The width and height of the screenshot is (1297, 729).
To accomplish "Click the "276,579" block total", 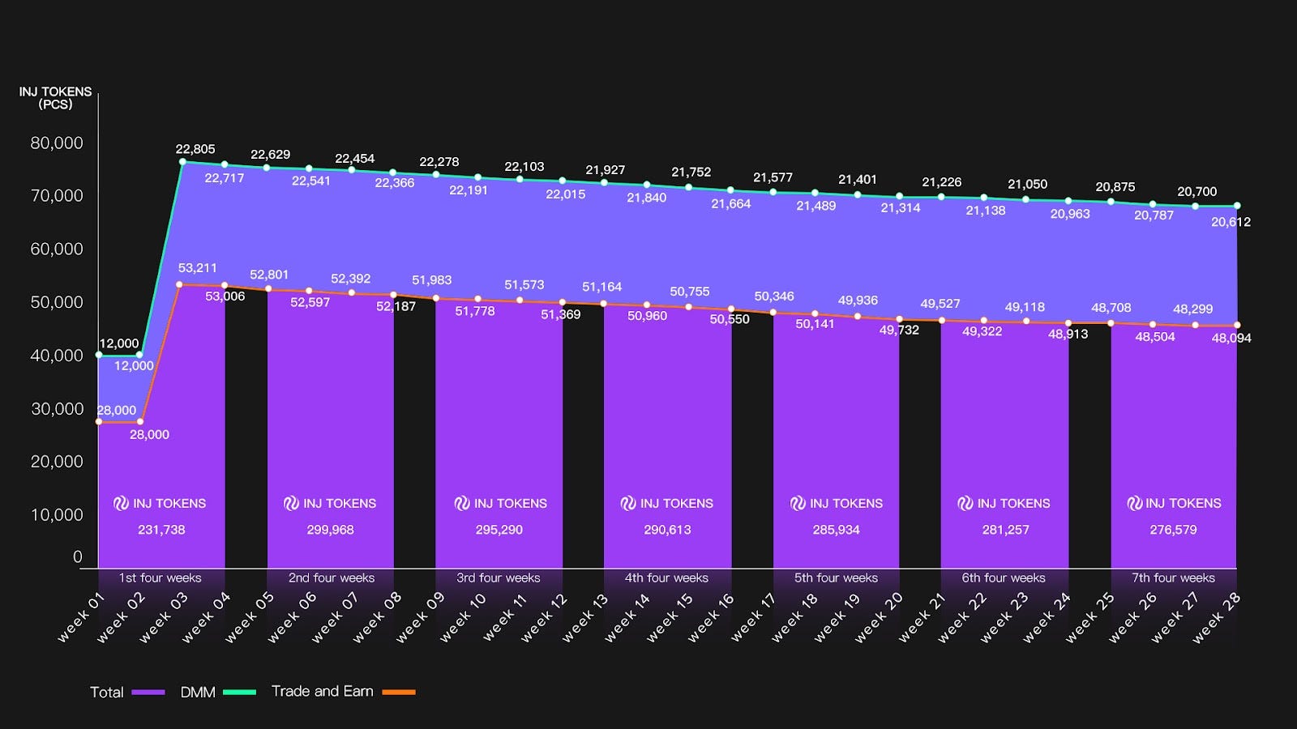I will [x=1174, y=530].
